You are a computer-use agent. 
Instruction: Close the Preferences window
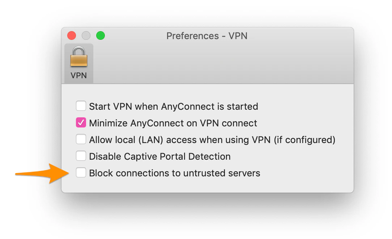coord(72,35)
